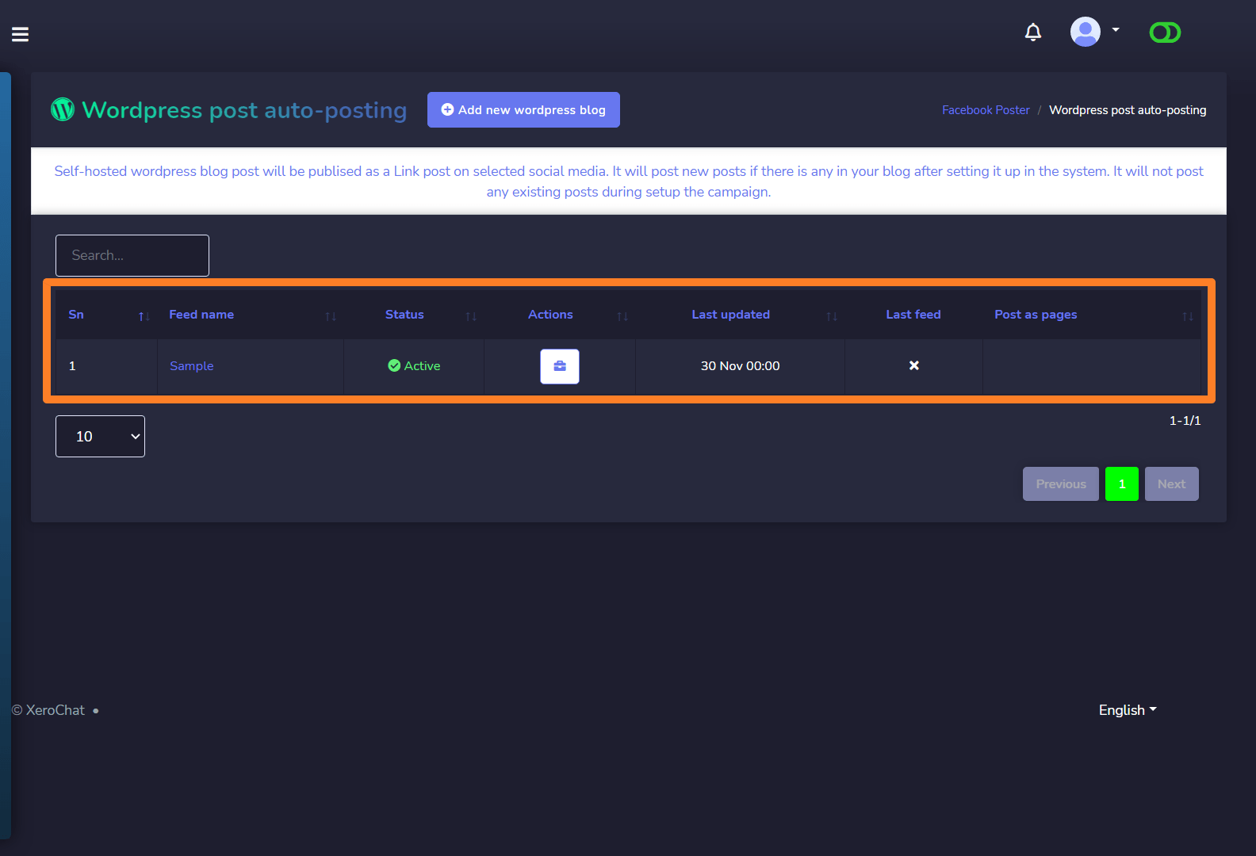The height and width of the screenshot is (856, 1256).
Task: Expand the user account dropdown caret
Action: (1116, 30)
